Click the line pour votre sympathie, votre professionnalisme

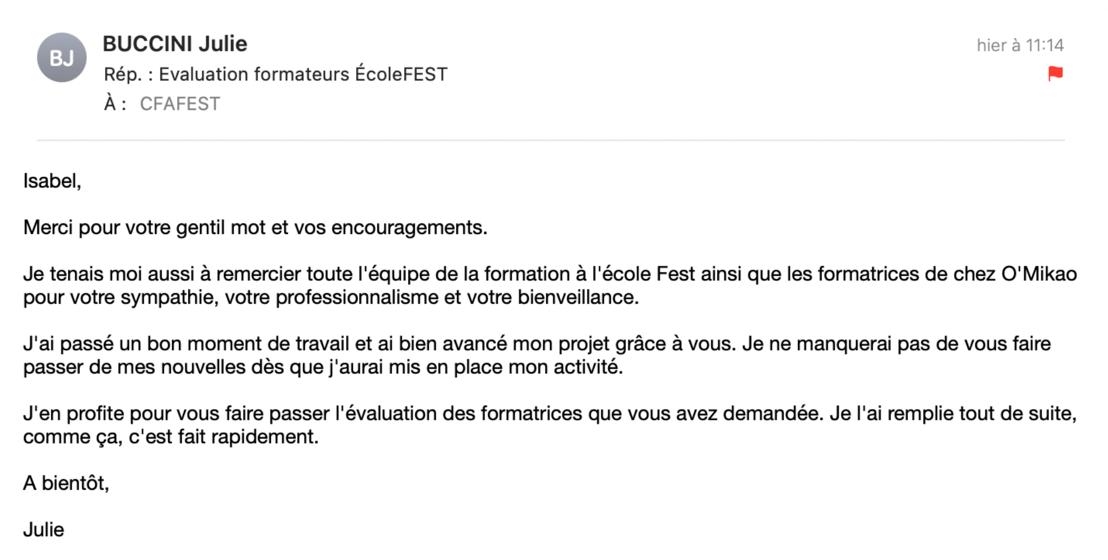point(331,298)
